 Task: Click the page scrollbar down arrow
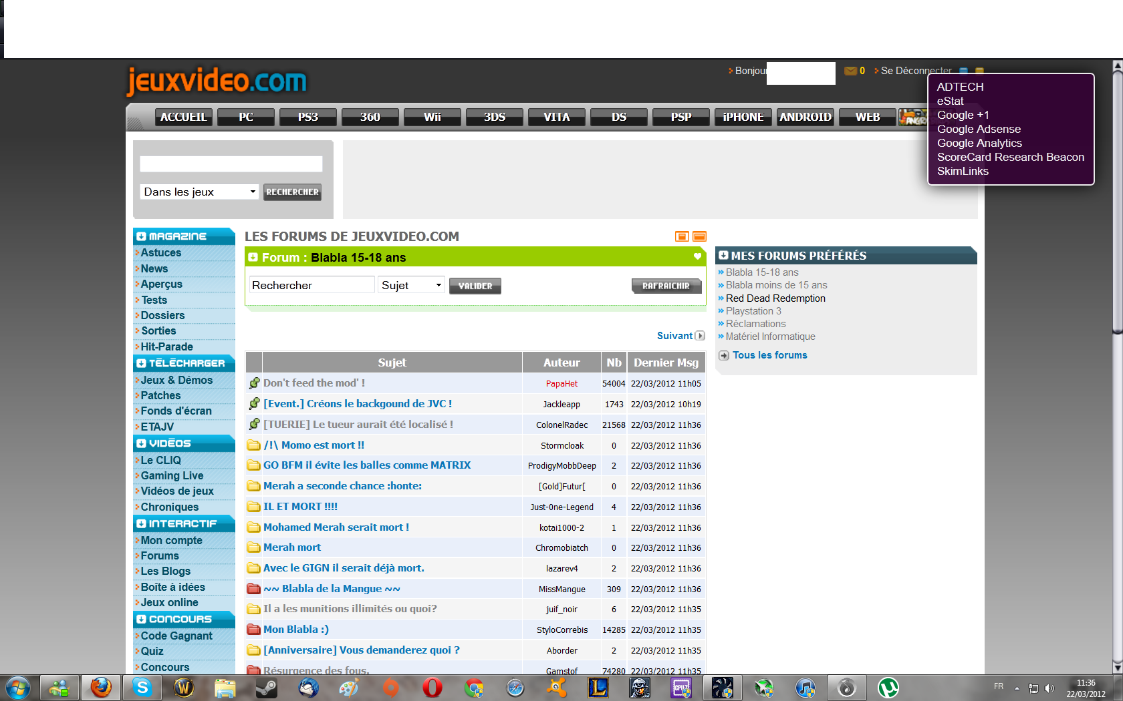pyautogui.click(x=1117, y=668)
